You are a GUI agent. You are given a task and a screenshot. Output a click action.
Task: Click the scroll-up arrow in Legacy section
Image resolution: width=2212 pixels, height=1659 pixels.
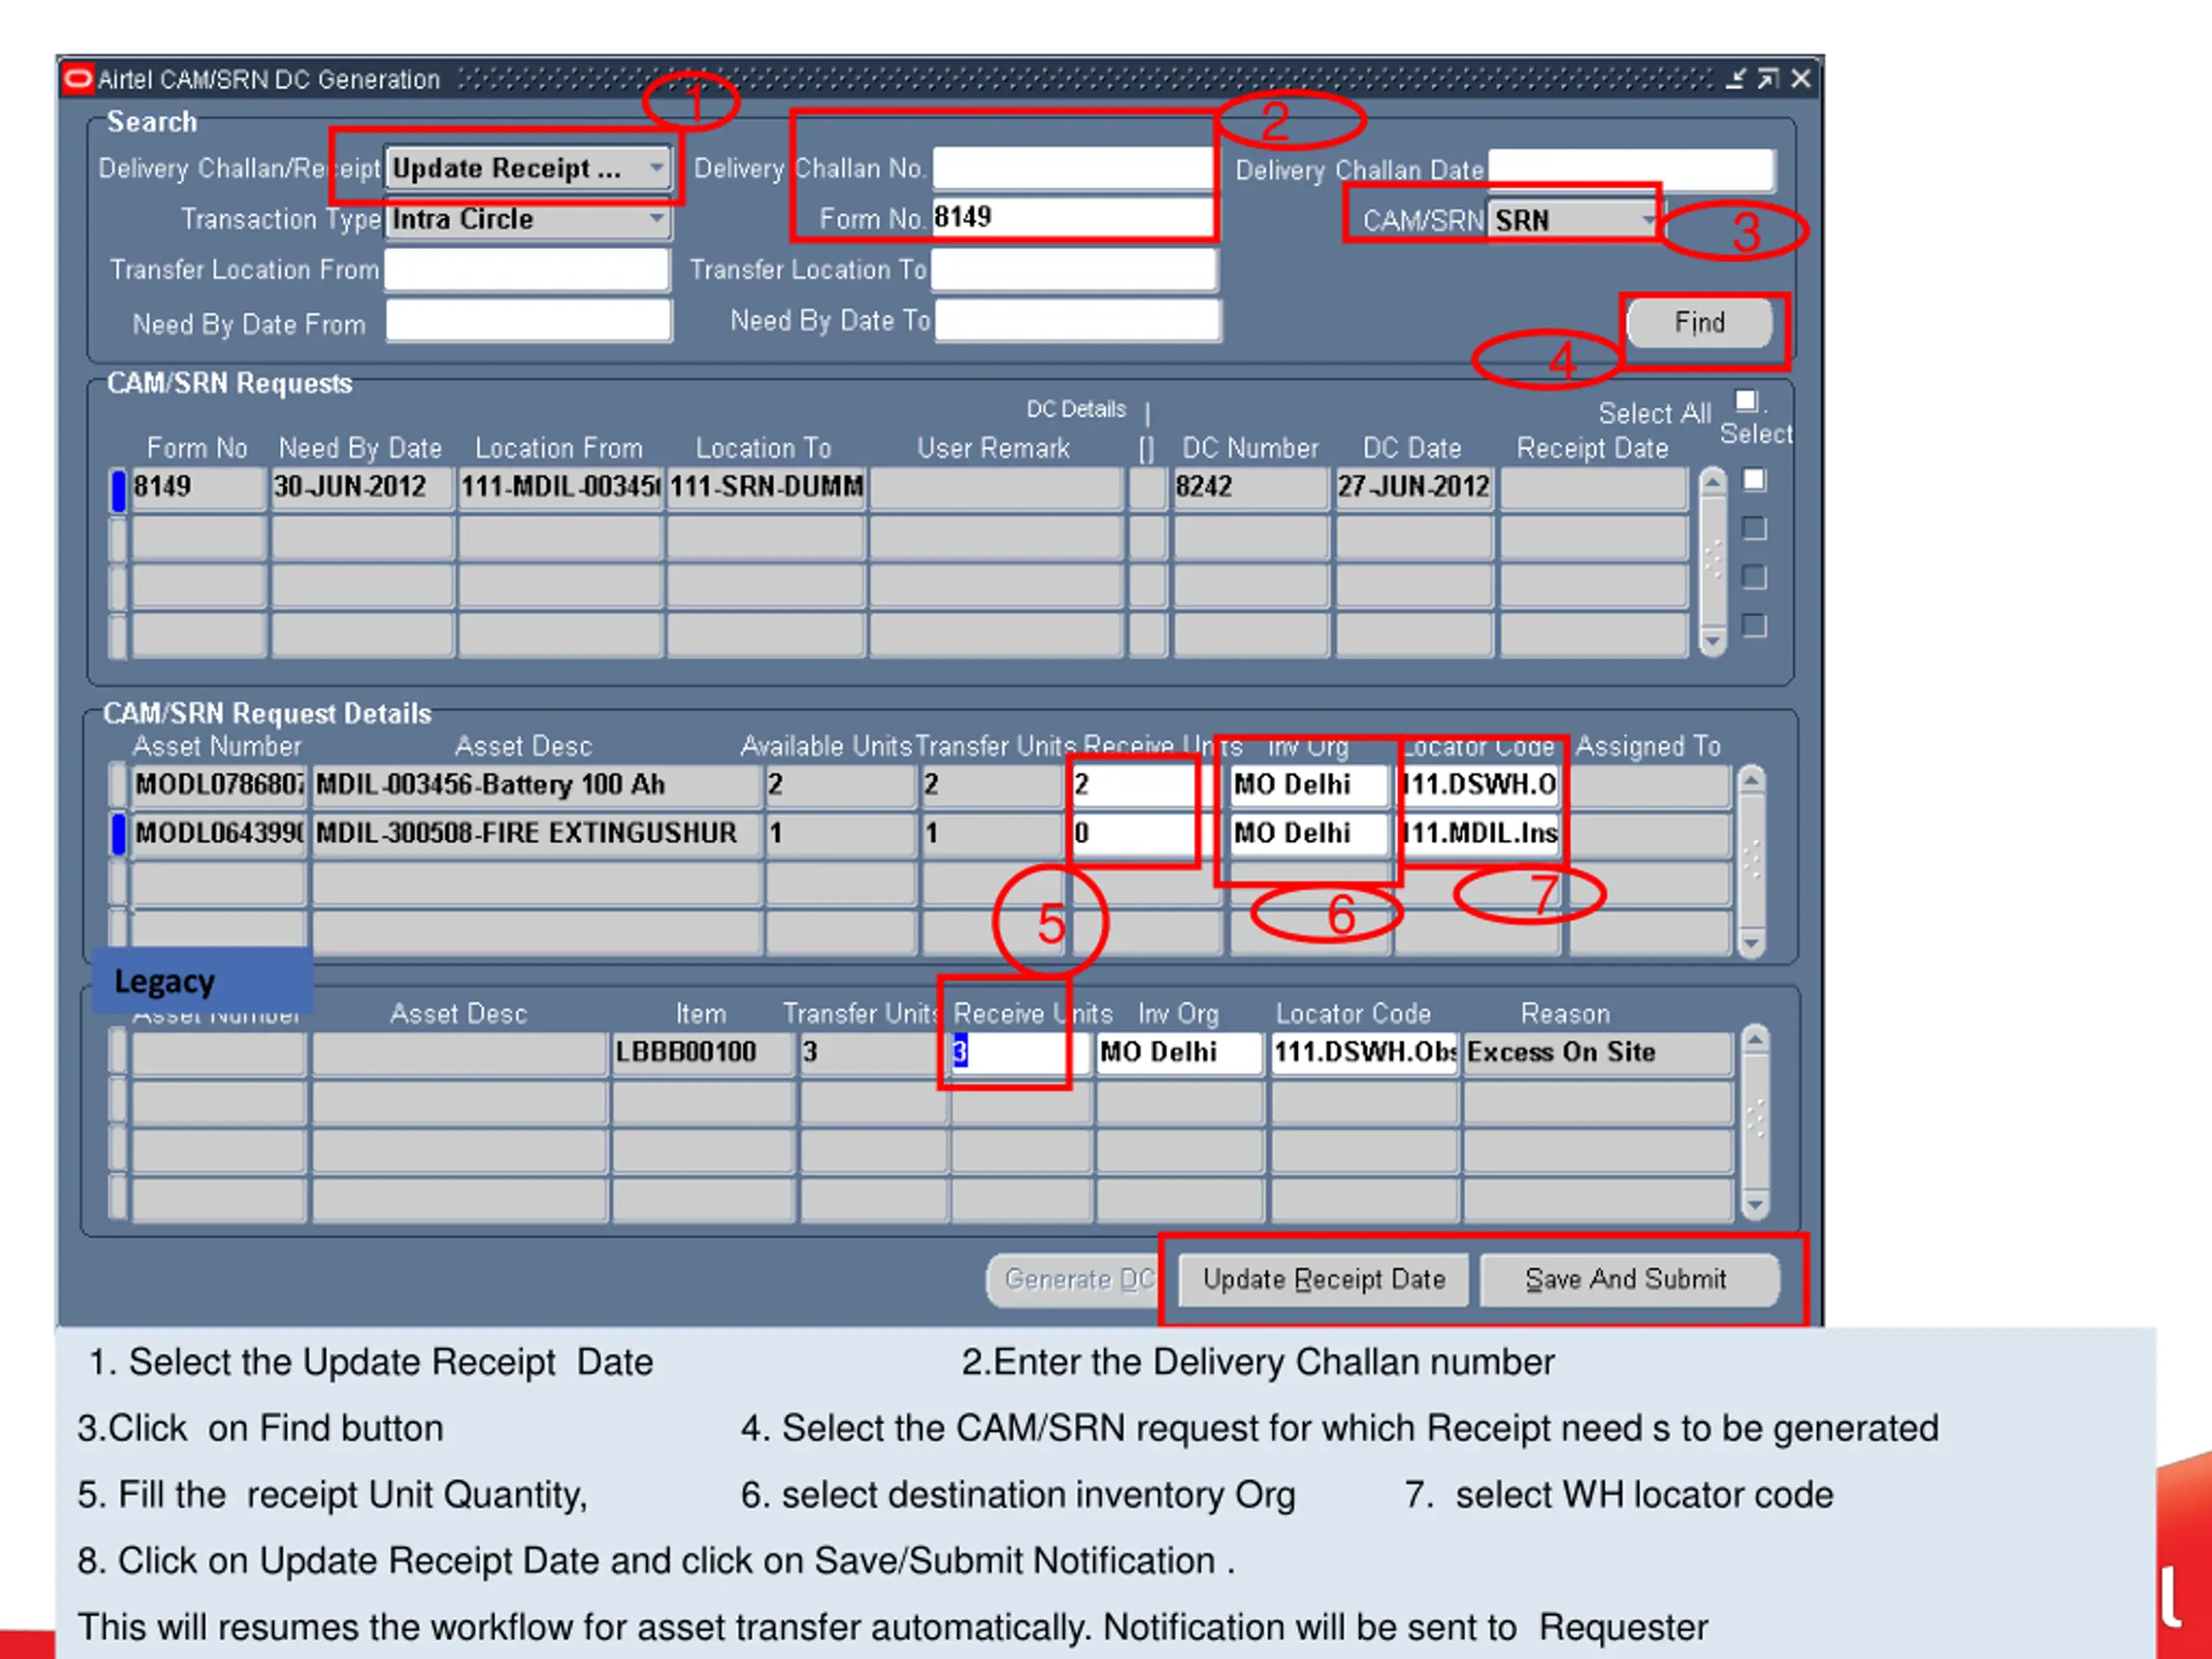point(1755,1040)
